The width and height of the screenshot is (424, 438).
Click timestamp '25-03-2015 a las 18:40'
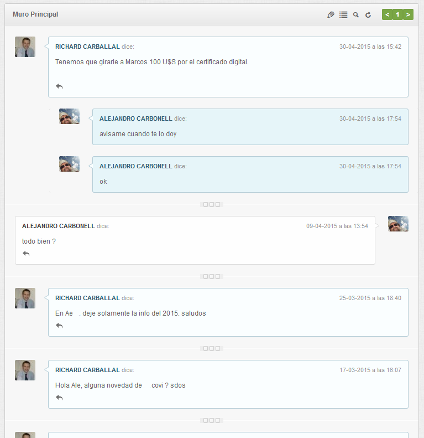tap(370, 298)
